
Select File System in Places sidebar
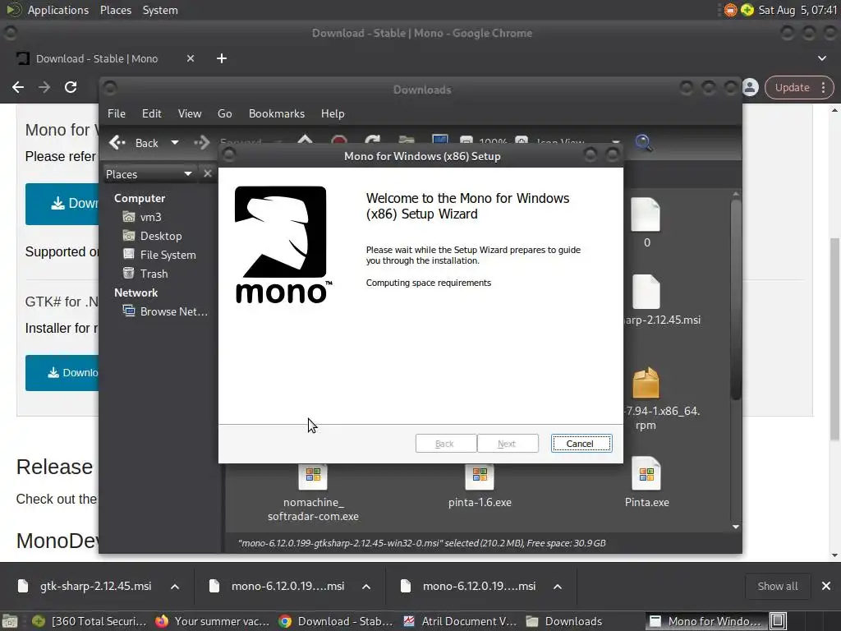tap(159, 255)
